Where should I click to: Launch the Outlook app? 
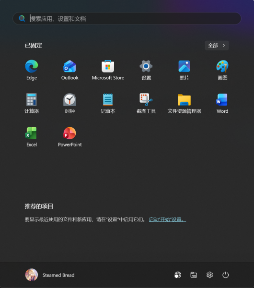69,70
